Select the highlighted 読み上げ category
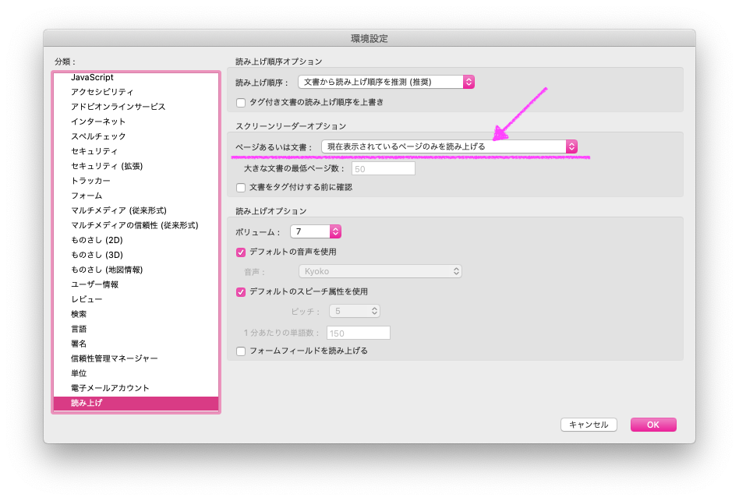The width and height of the screenshot is (739, 501). point(136,404)
